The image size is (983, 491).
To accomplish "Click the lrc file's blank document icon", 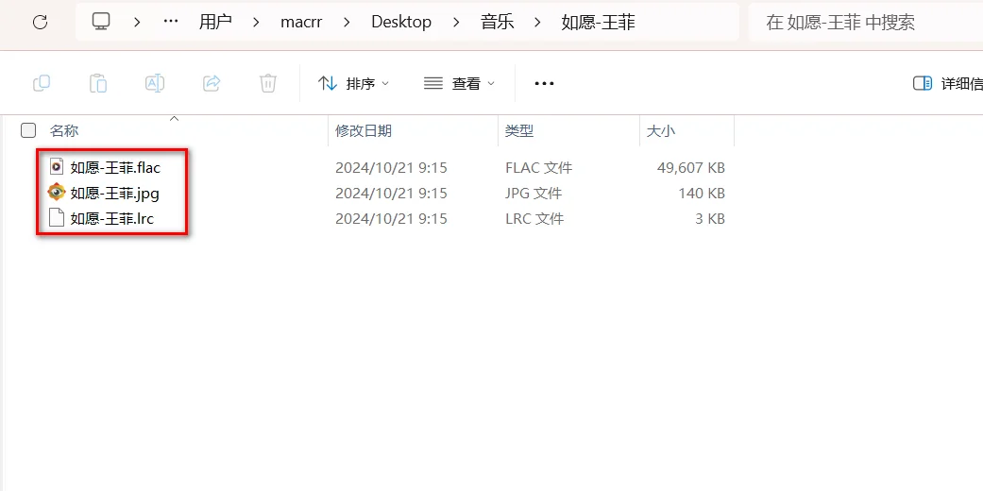I will pyautogui.click(x=57, y=218).
